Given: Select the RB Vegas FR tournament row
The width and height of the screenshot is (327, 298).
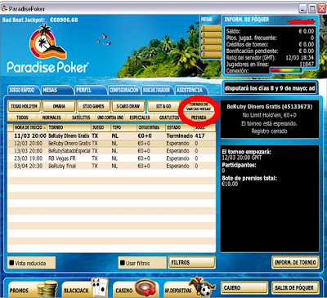Looking at the screenshot, I should coord(111,158).
